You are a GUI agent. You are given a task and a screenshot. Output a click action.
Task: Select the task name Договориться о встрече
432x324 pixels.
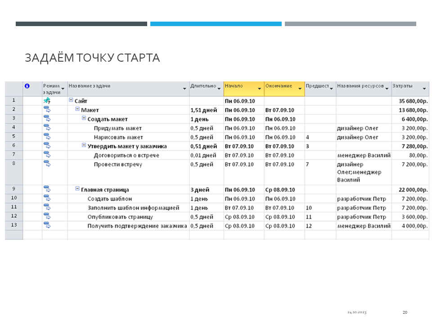126,155
